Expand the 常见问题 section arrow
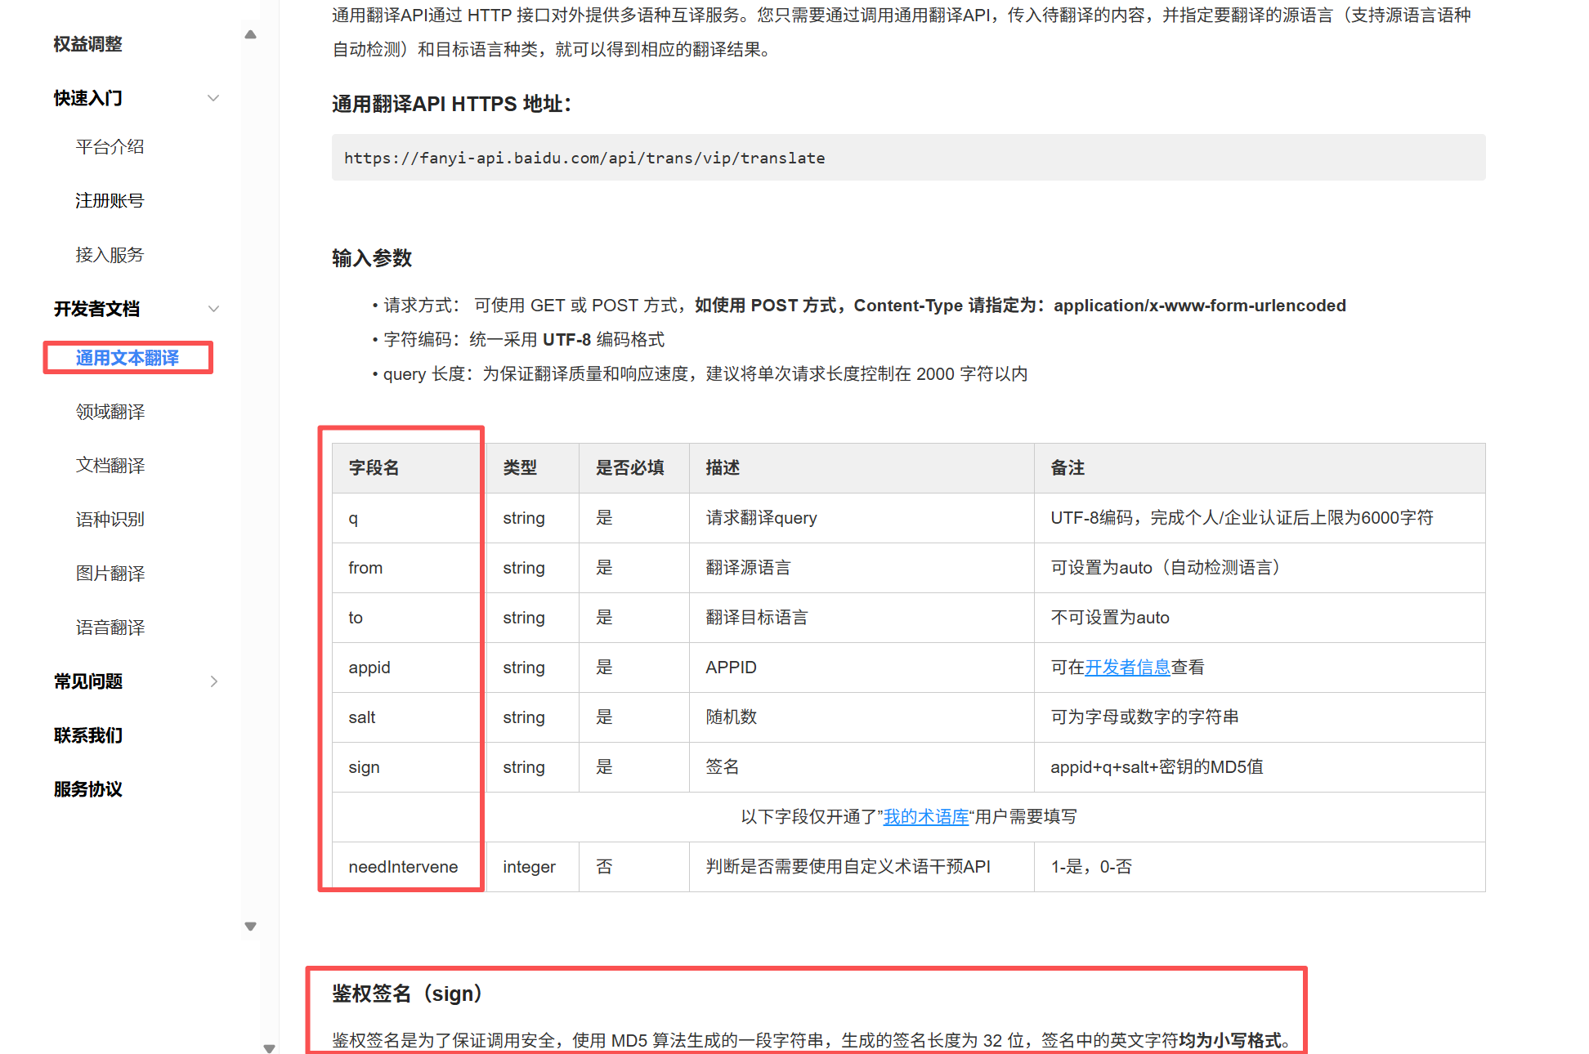Screen dimensions: 1589x1054 coord(213,681)
